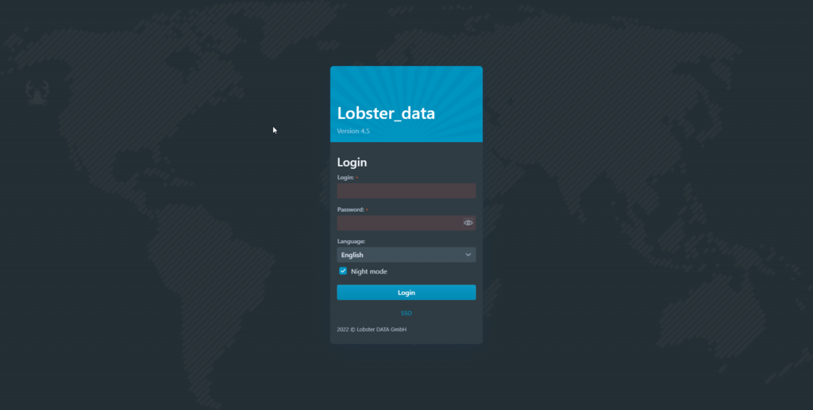Show password with the eye icon
Image resolution: width=813 pixels, height=410 pixels.
click(468, 223)
